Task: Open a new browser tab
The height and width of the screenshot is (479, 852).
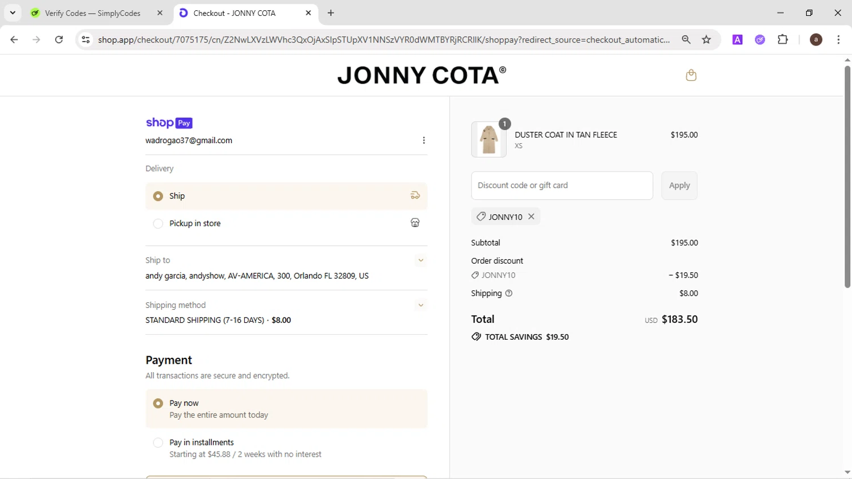Action: click(331, 13)
